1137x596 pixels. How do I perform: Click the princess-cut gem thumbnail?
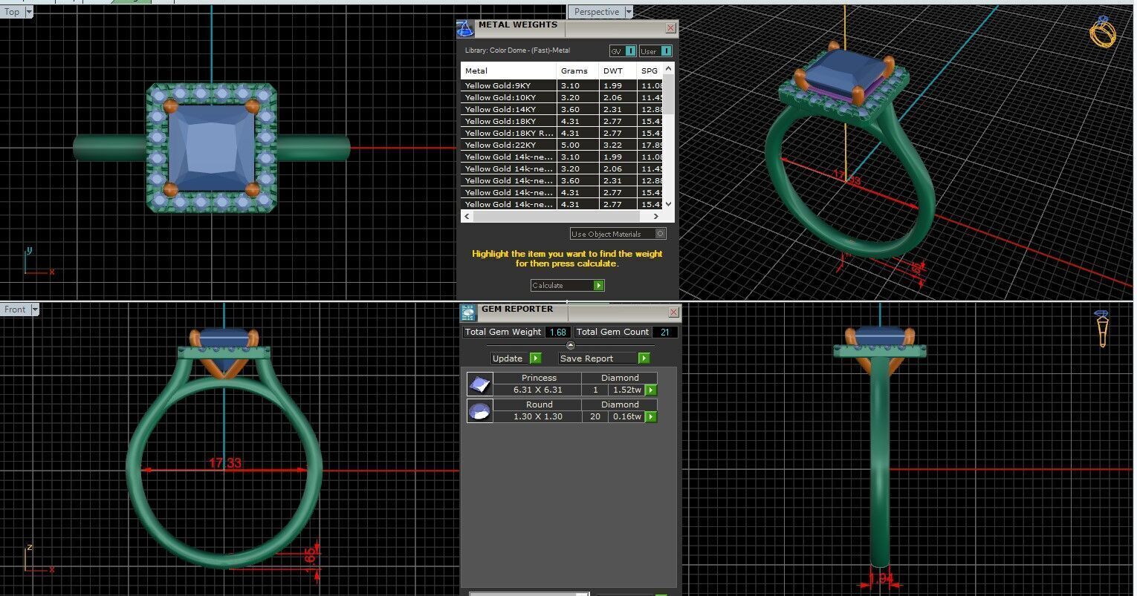(x=480, y=384)
